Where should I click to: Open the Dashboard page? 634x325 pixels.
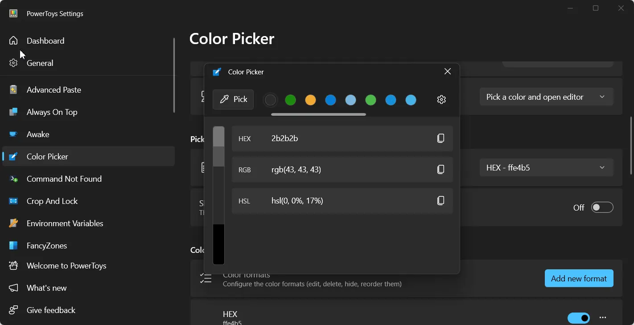click(x=88, y=41)
